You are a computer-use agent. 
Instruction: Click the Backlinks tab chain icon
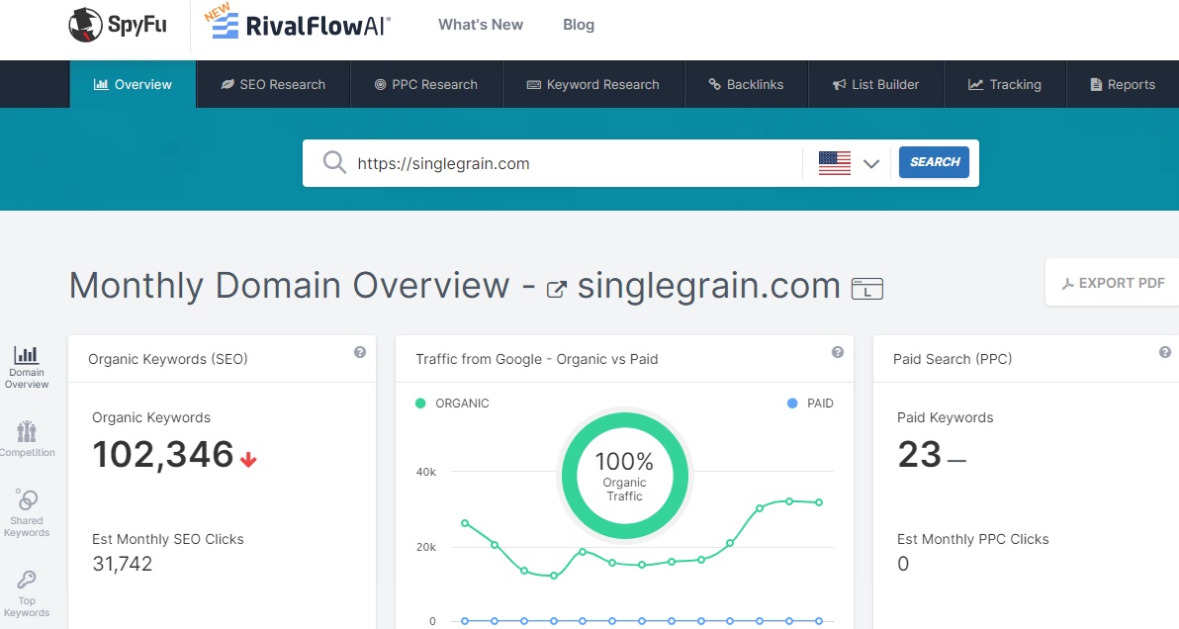[x=714, y=84]
